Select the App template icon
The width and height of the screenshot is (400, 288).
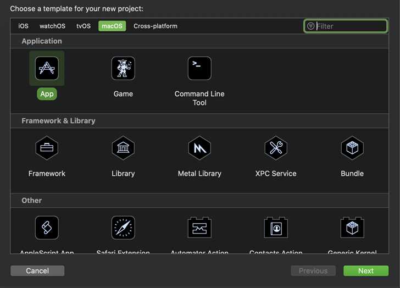47,68
